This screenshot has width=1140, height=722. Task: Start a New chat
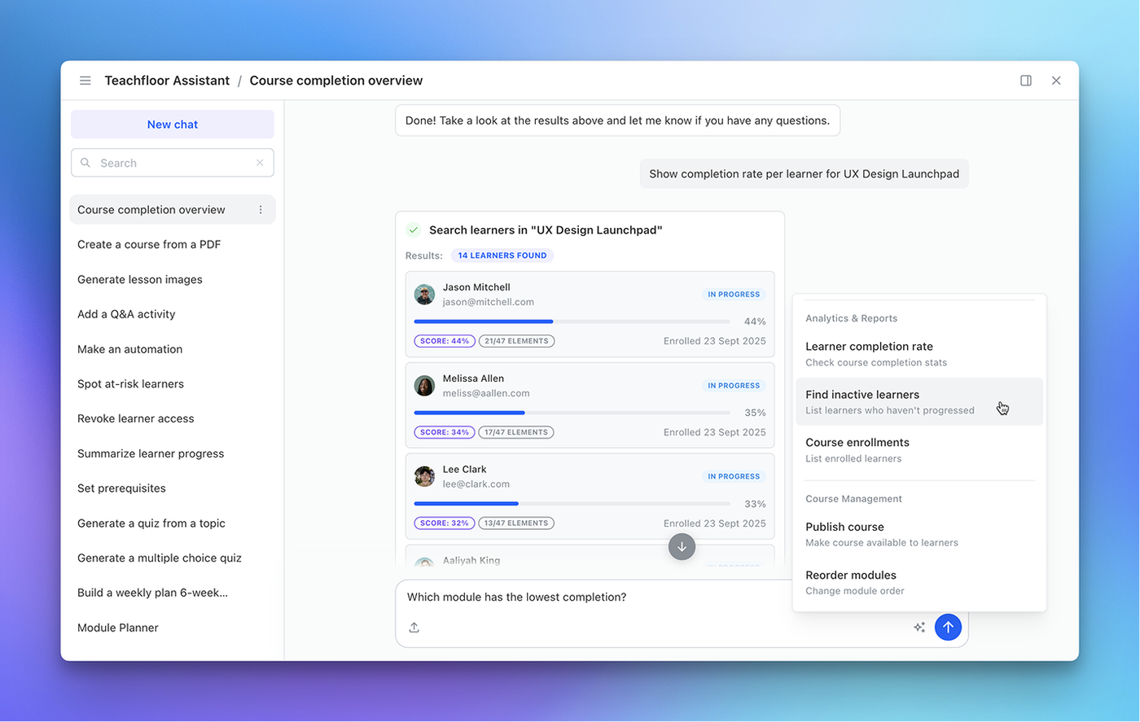point(173,125)
